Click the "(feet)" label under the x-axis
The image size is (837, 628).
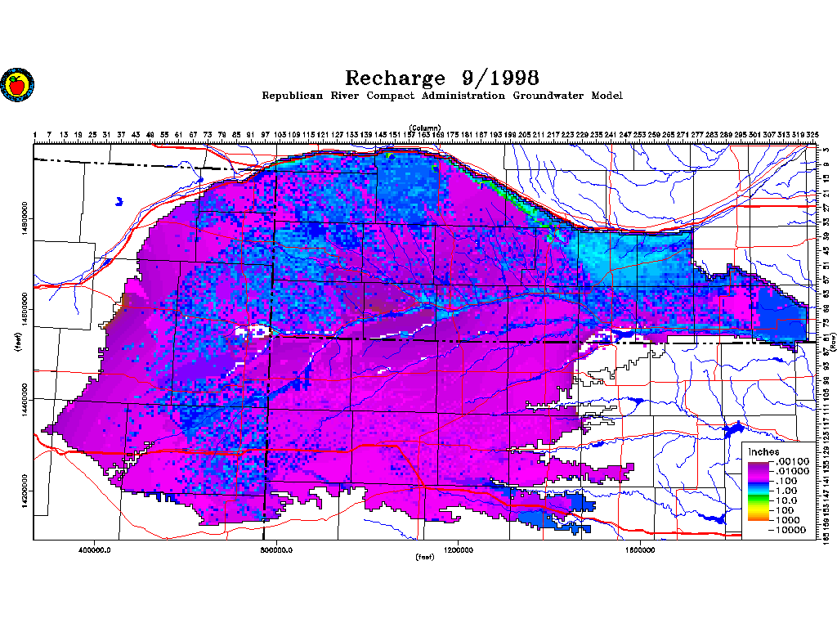[425, 558]
